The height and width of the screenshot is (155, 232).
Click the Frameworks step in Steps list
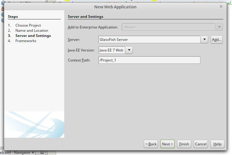pos(26,41)
